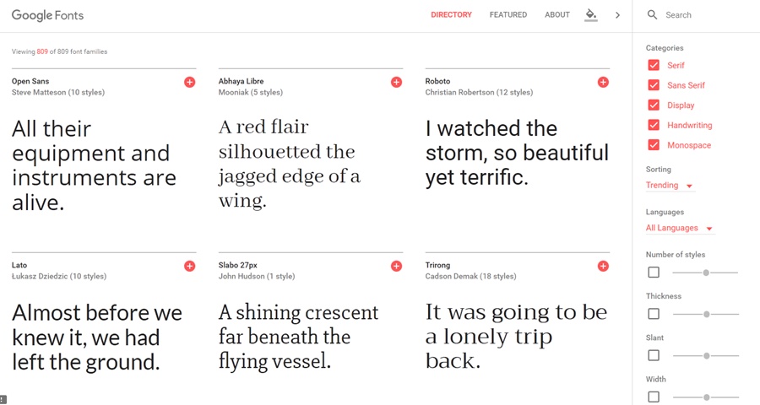Uncheck the Handwriting category checkbox

[654, 125]
